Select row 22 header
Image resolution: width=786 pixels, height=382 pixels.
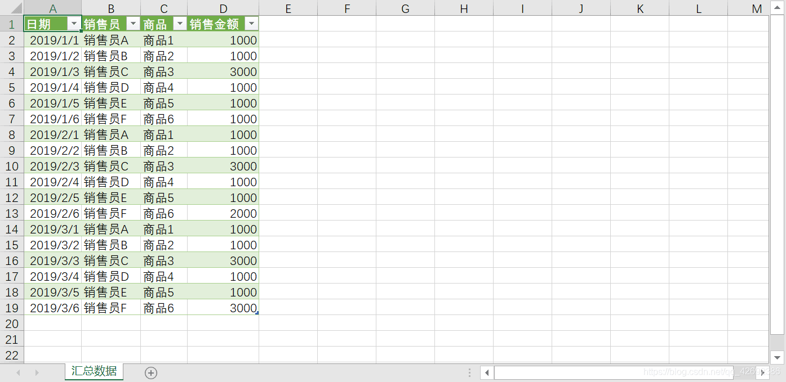(12, 355)
